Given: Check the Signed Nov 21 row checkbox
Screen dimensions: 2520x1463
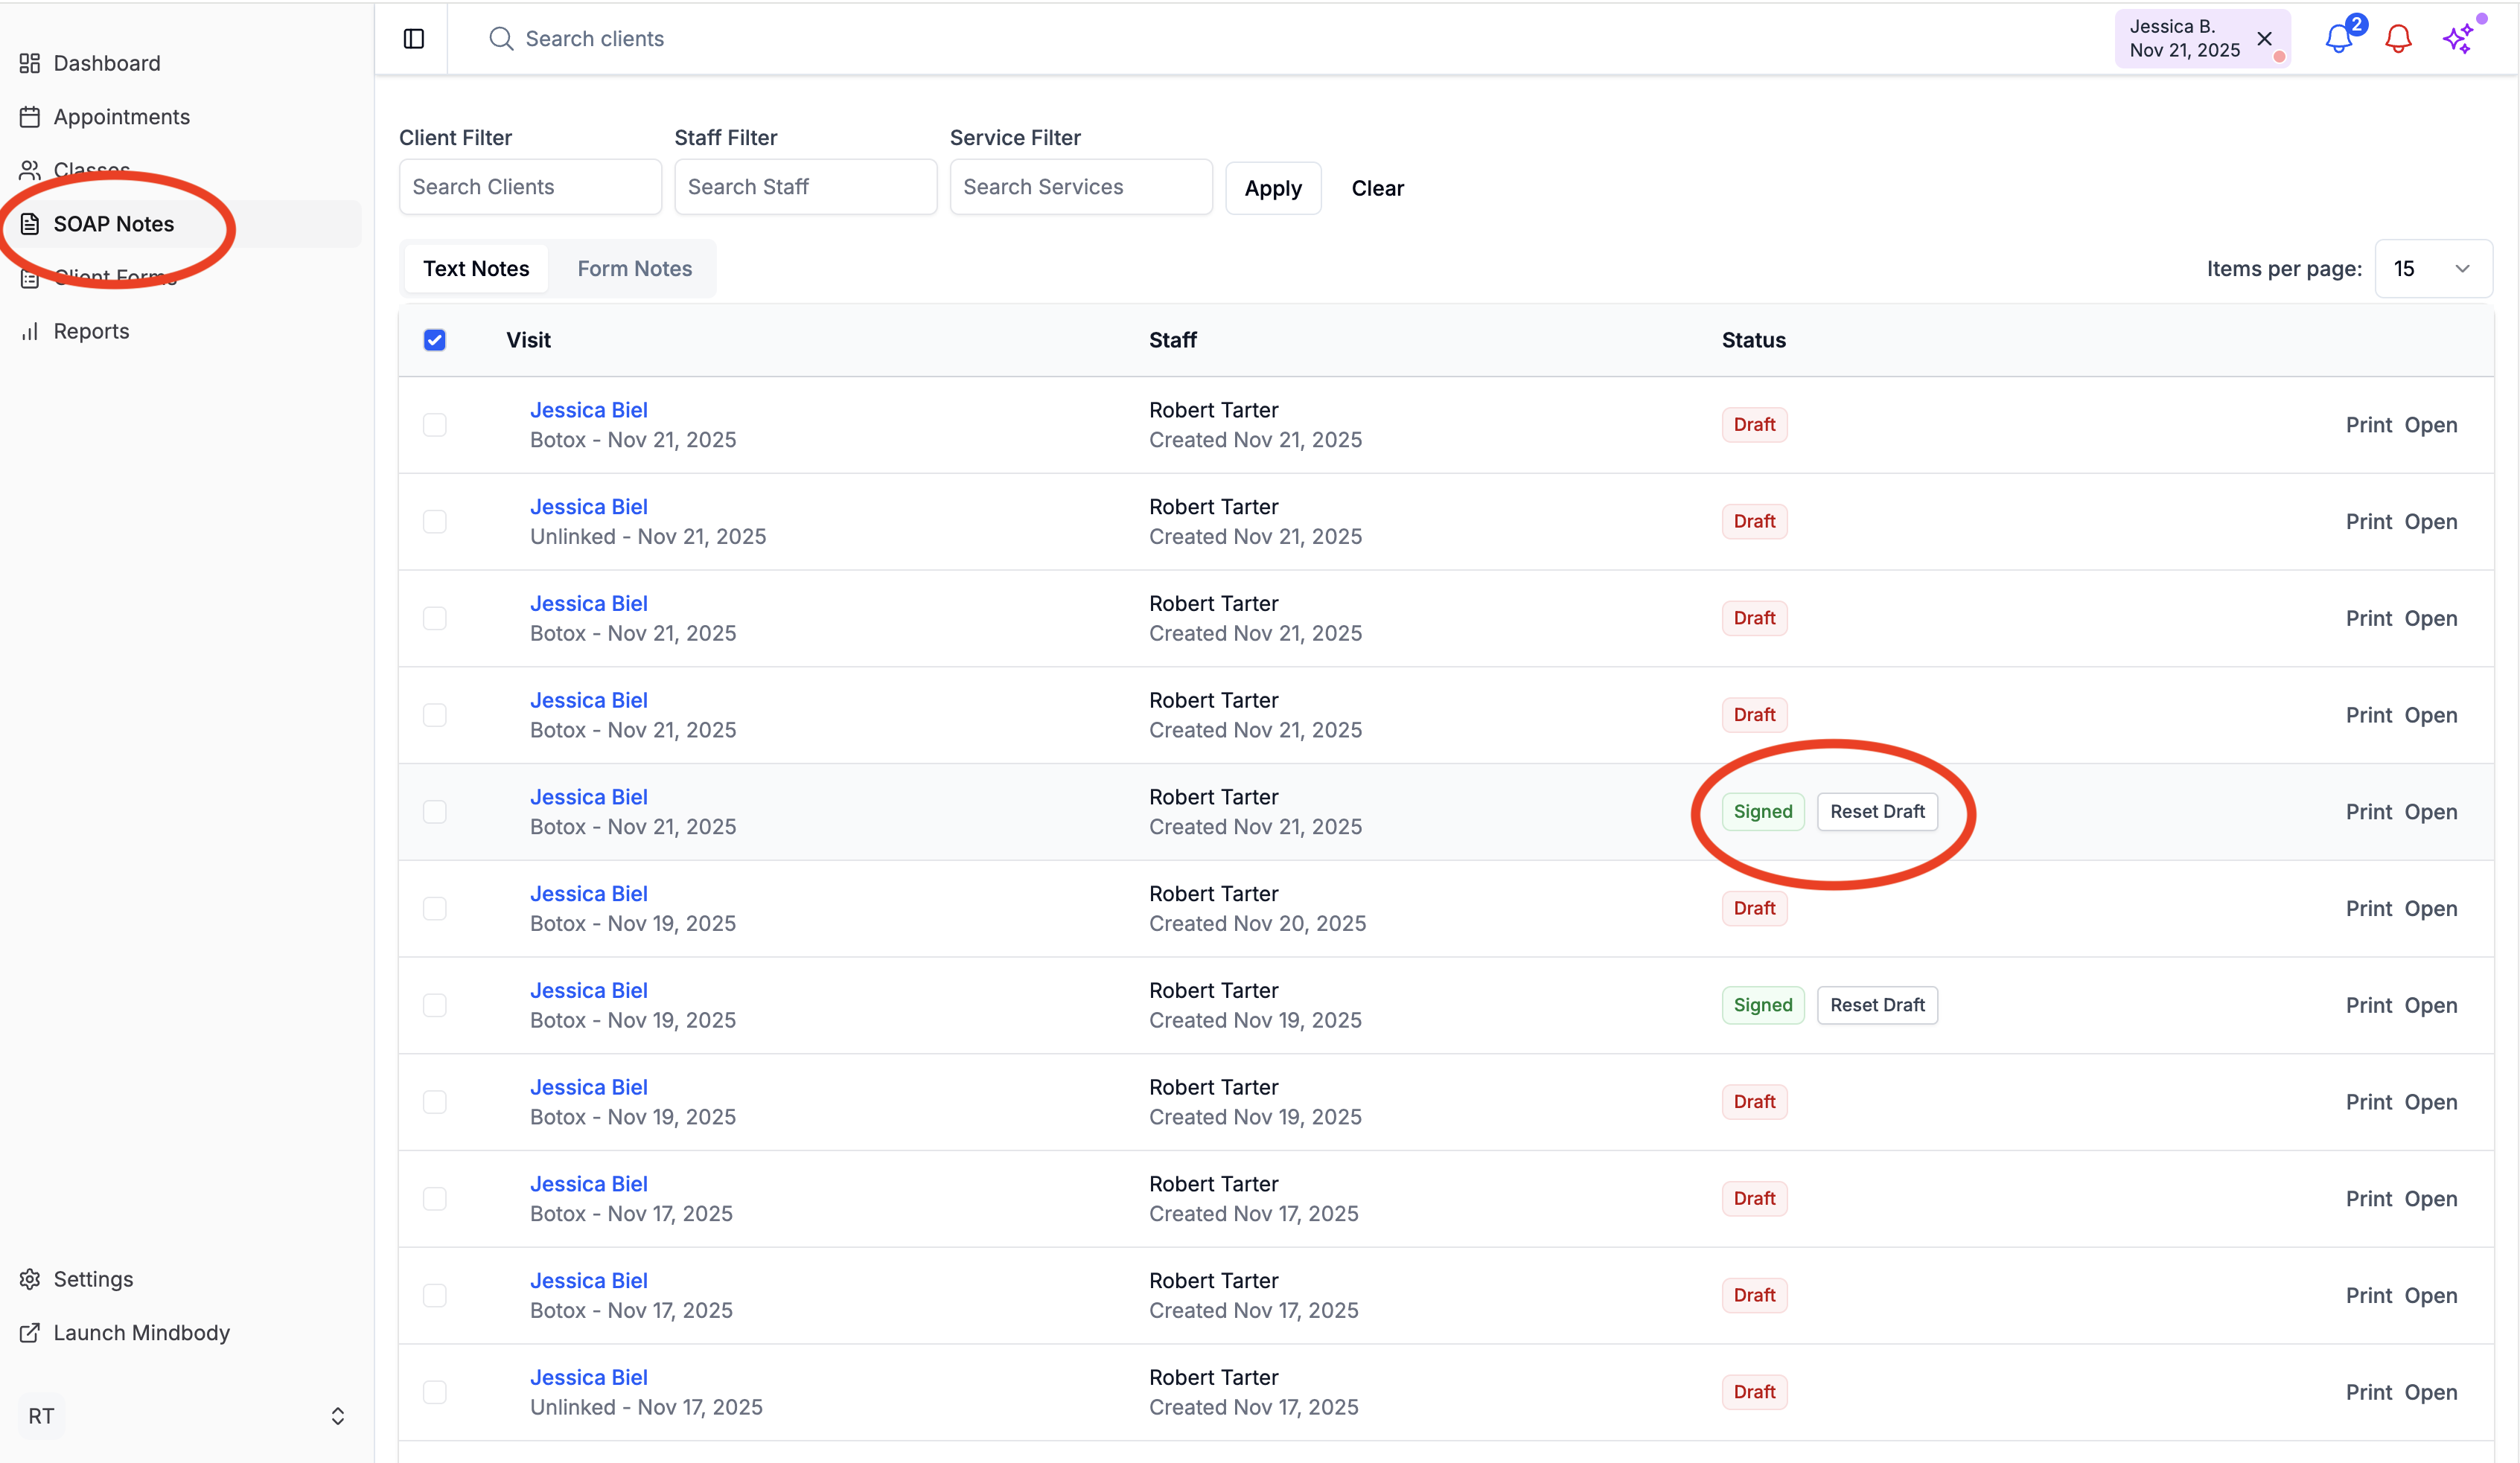Looking at the screenshot, I should tap(435, 811).
